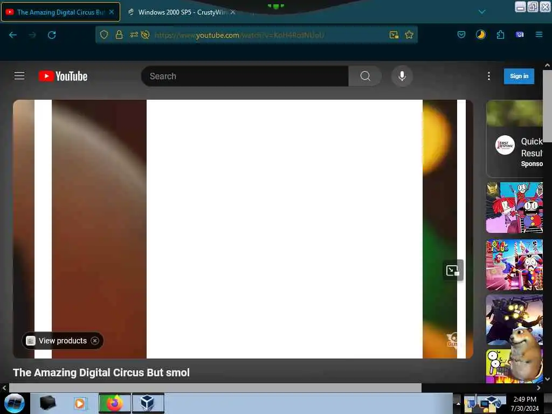Click the YouTube search magnifier button
The height and width of the screenshot is (414, 552).
tap(365, 76)
